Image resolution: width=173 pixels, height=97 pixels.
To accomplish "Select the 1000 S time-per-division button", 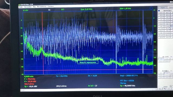I will 161,13.
